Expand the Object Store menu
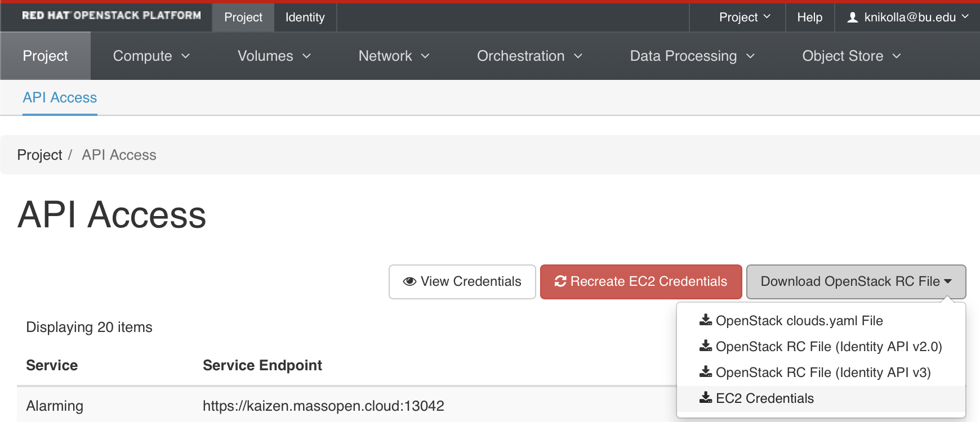 (852, 56)
